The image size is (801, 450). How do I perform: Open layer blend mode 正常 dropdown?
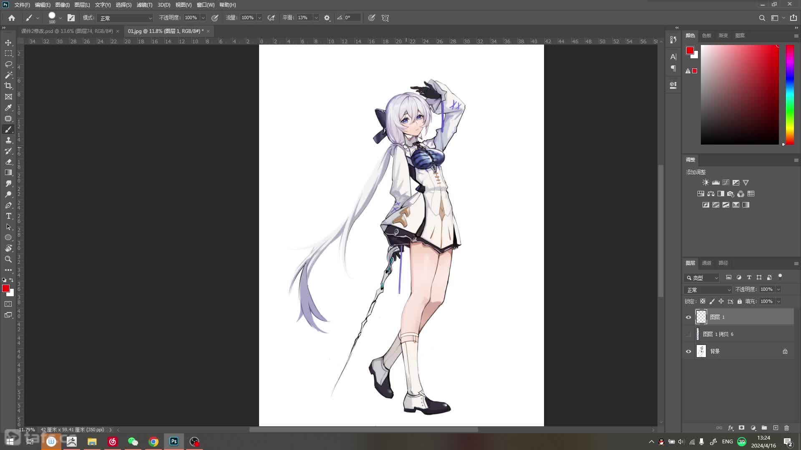pos(708,290)
